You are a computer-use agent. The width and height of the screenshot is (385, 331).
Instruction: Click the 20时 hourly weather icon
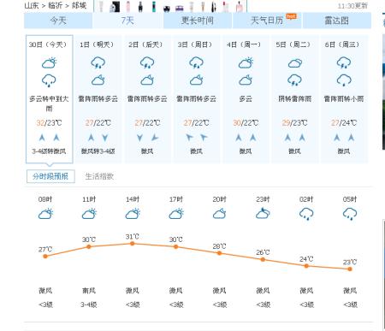219,214
